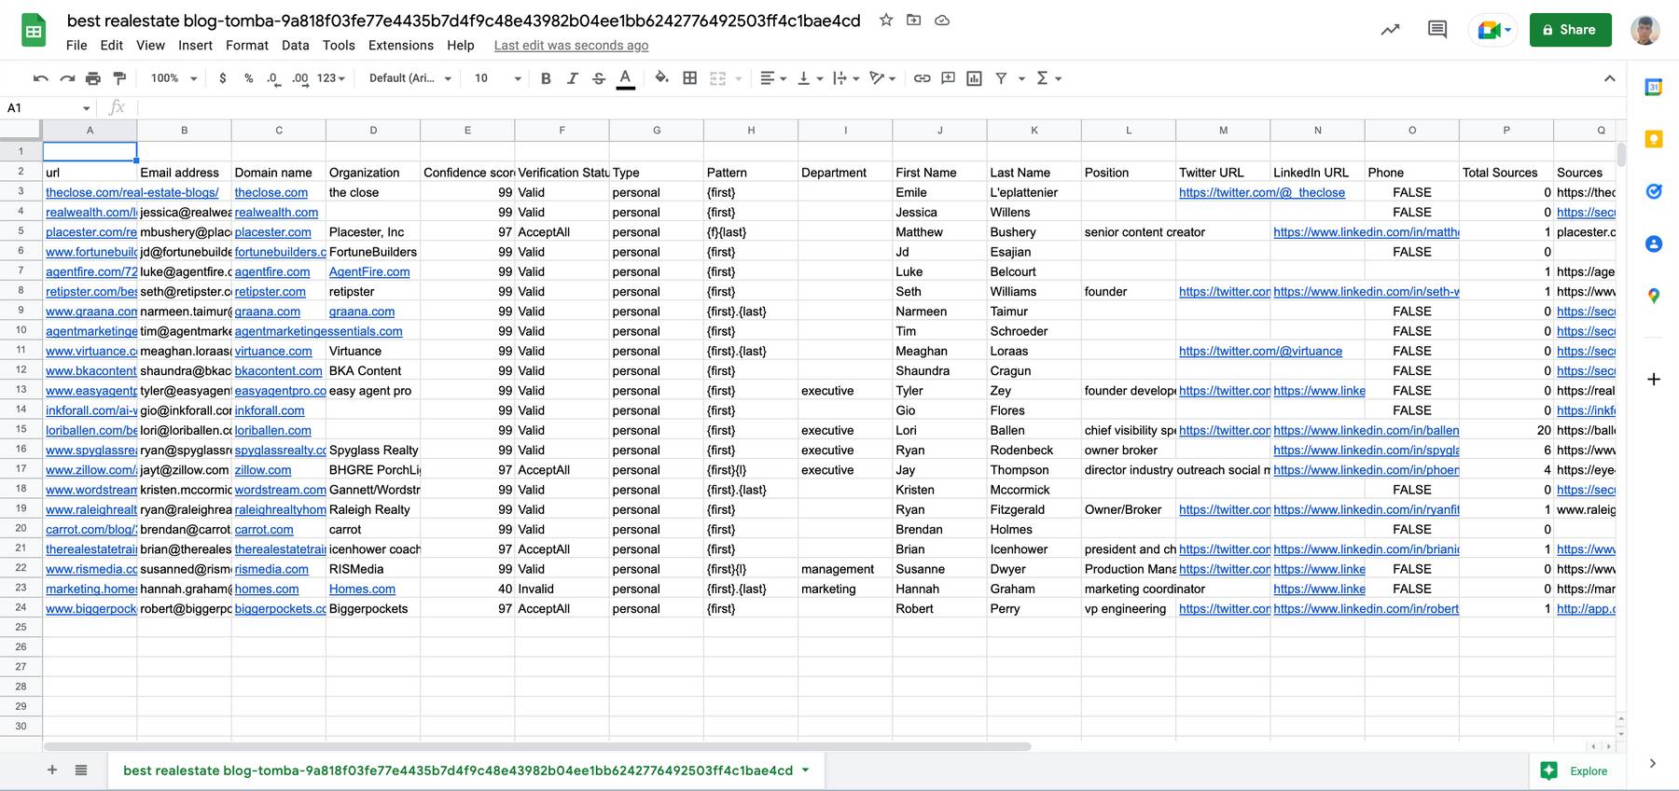Open the Help menu

pos(460,45)
